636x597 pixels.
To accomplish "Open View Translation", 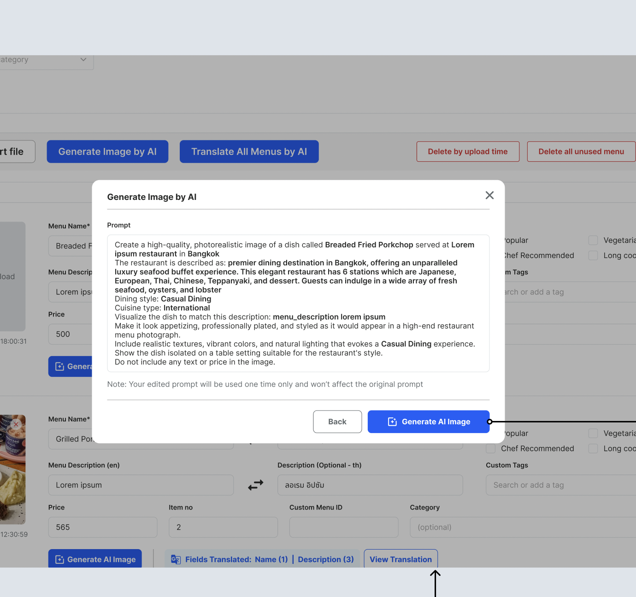I will (x=400, y=559).
